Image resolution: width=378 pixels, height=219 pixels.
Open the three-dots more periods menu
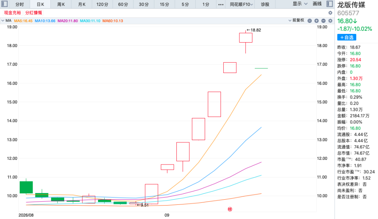(220, 4)
